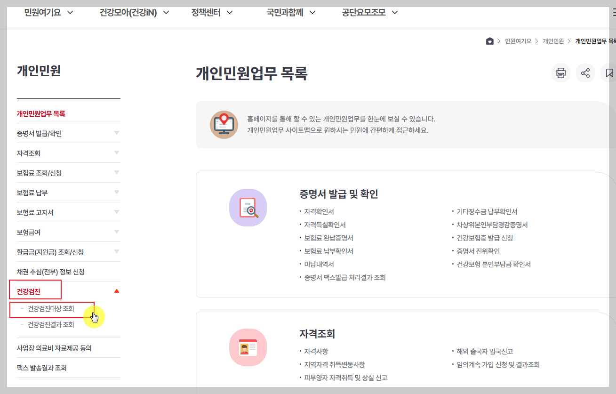Image resolution: width=616 pixels, height=394 pixels.
Task: Click 보험급여 sidebar label
Action: click(x=29, y=232)
